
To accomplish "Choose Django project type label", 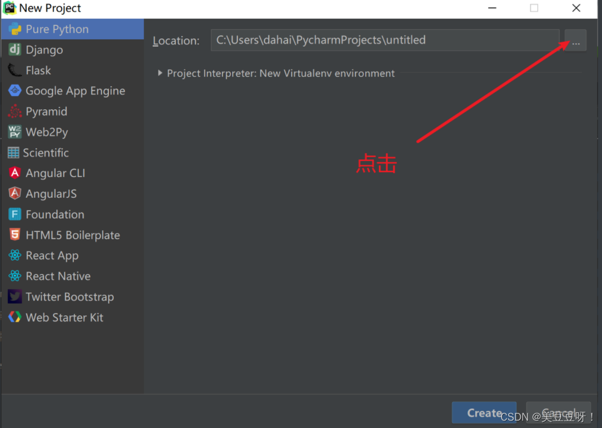I will [x=44, y=50].
